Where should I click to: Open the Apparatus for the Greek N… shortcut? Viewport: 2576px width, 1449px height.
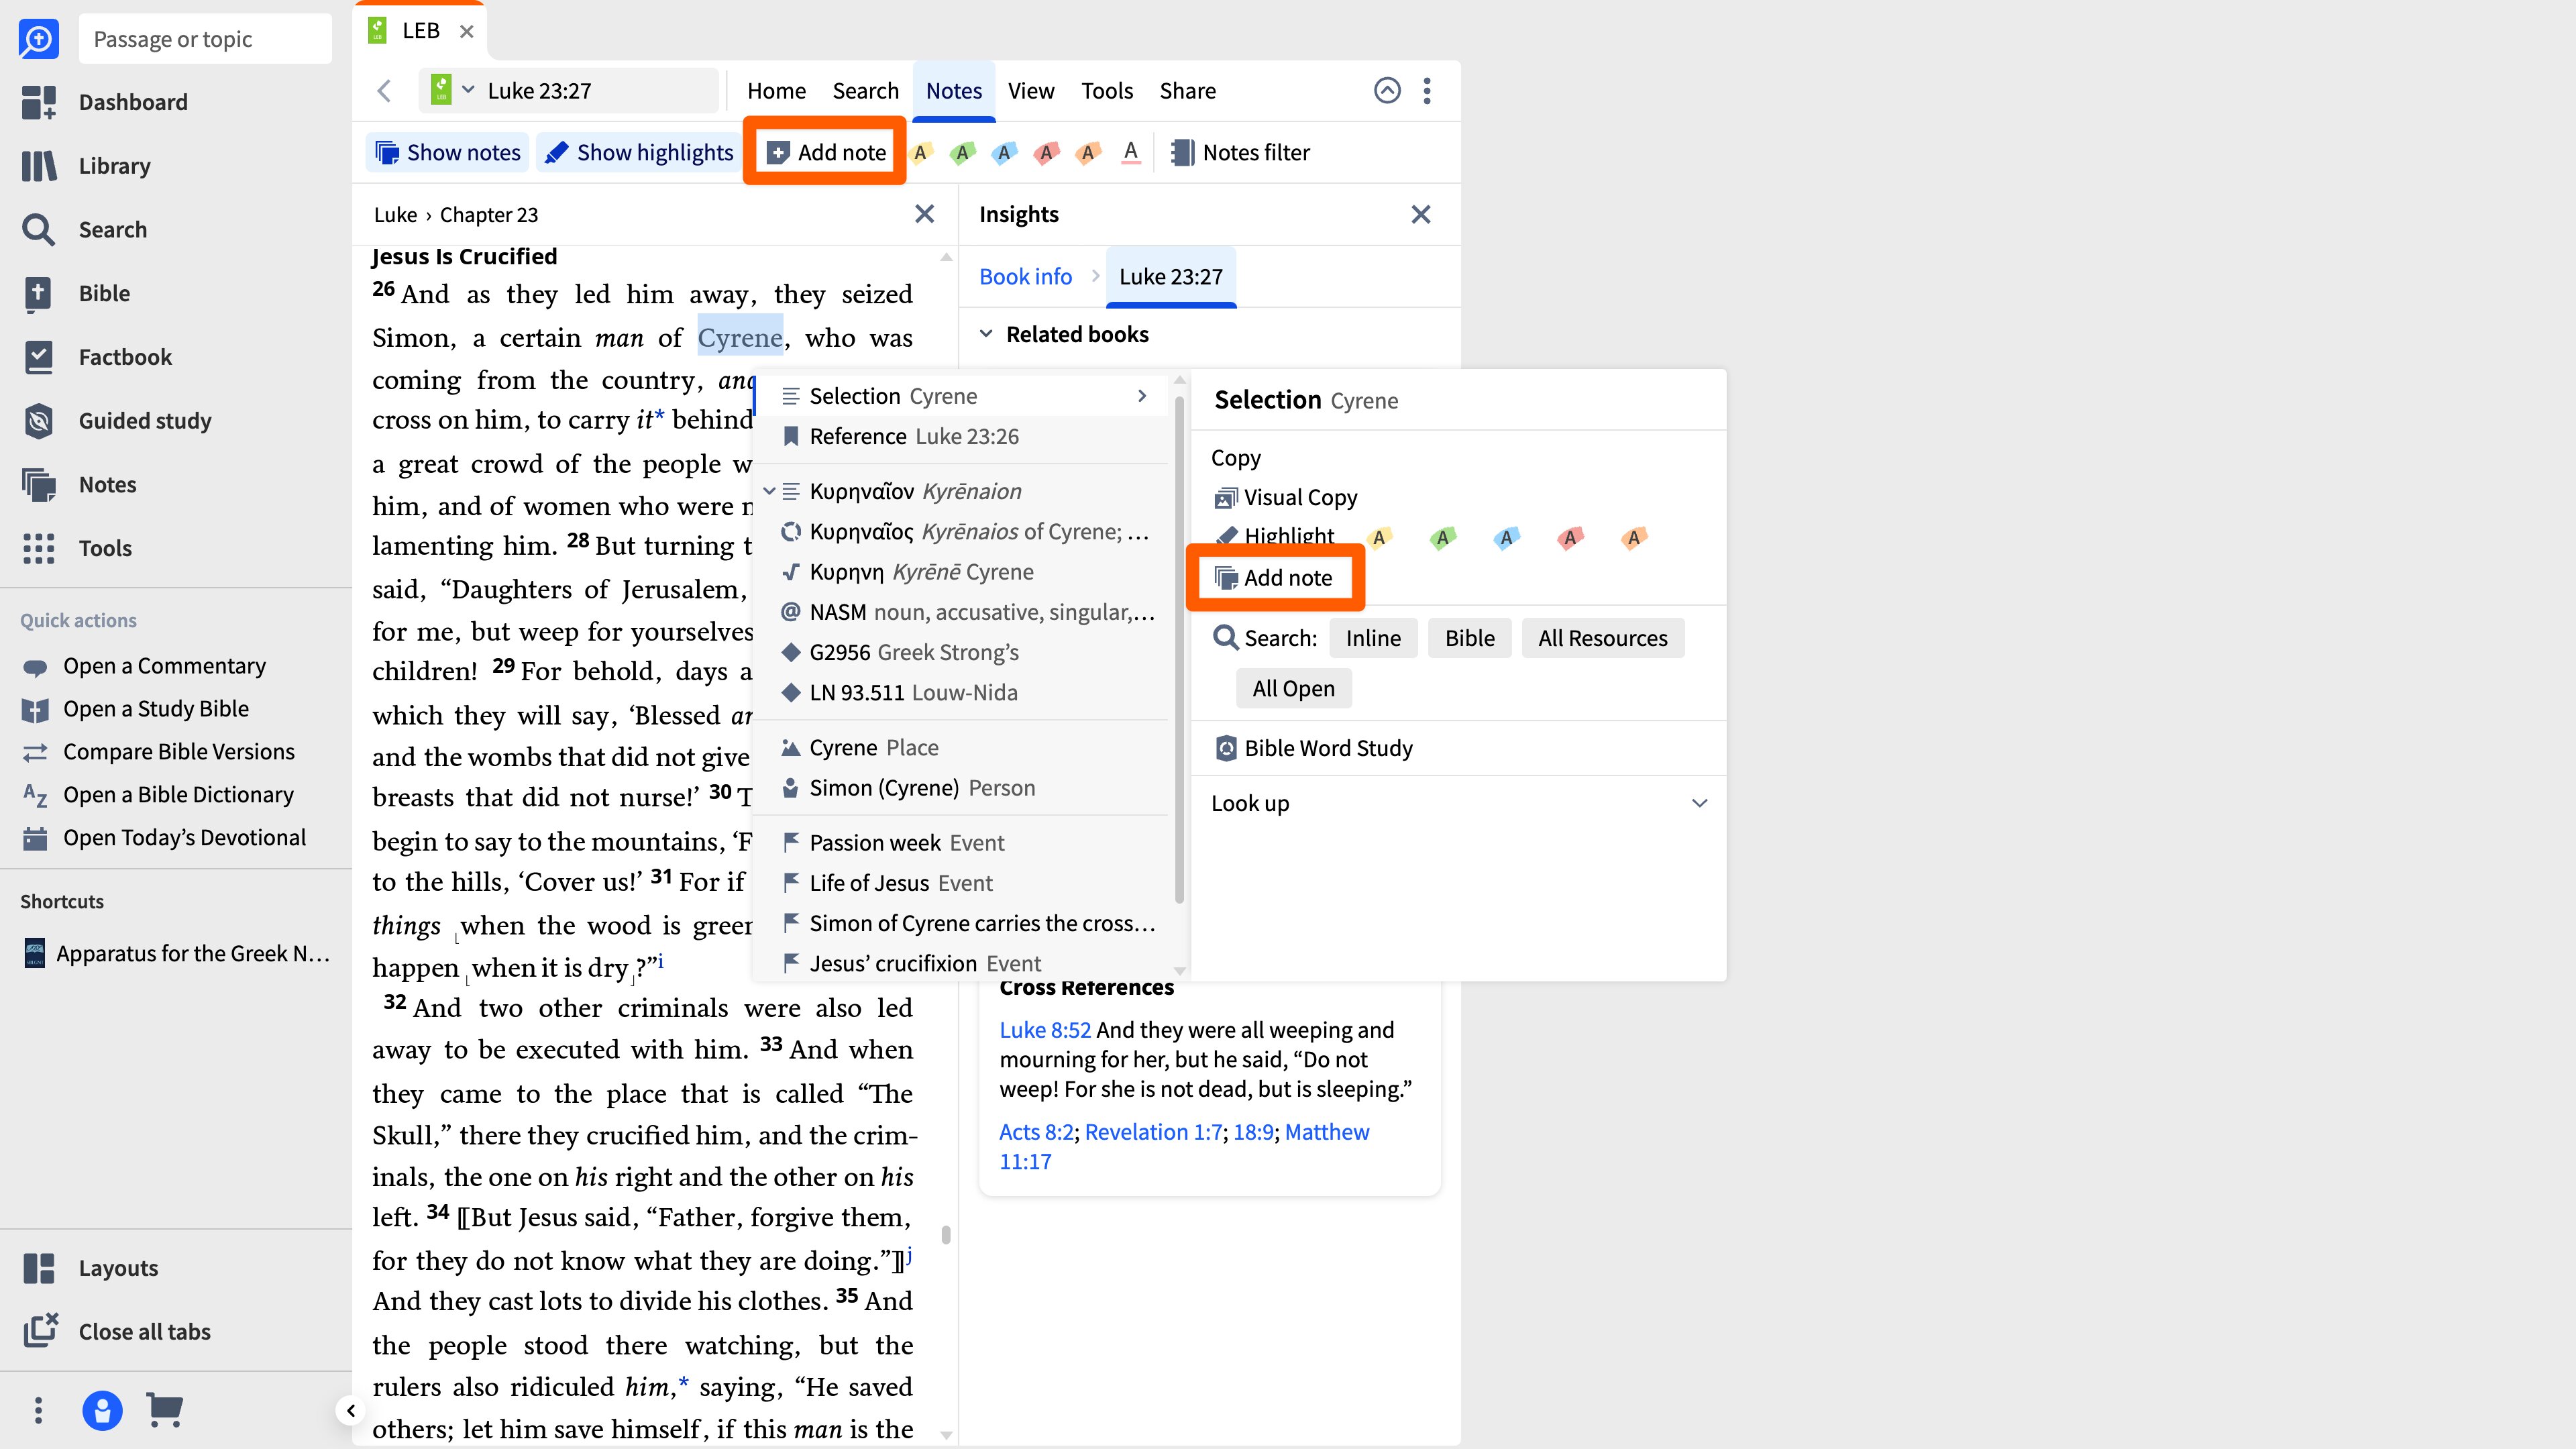point(176,953)
